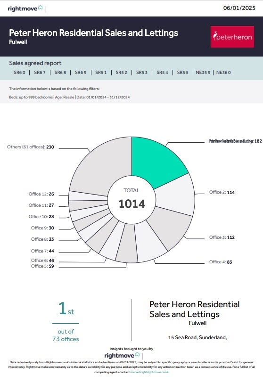Click the 'Others (61 offices): 230' label

tap(31, 147)
